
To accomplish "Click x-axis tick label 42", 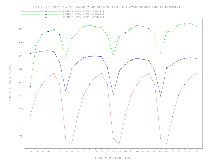I will click(113, 152).
